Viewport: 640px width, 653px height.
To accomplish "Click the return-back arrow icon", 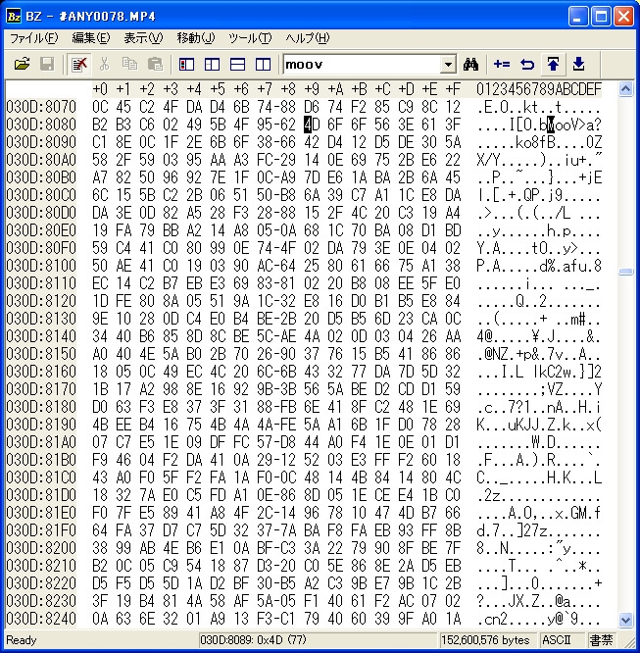I will [527, 64].
